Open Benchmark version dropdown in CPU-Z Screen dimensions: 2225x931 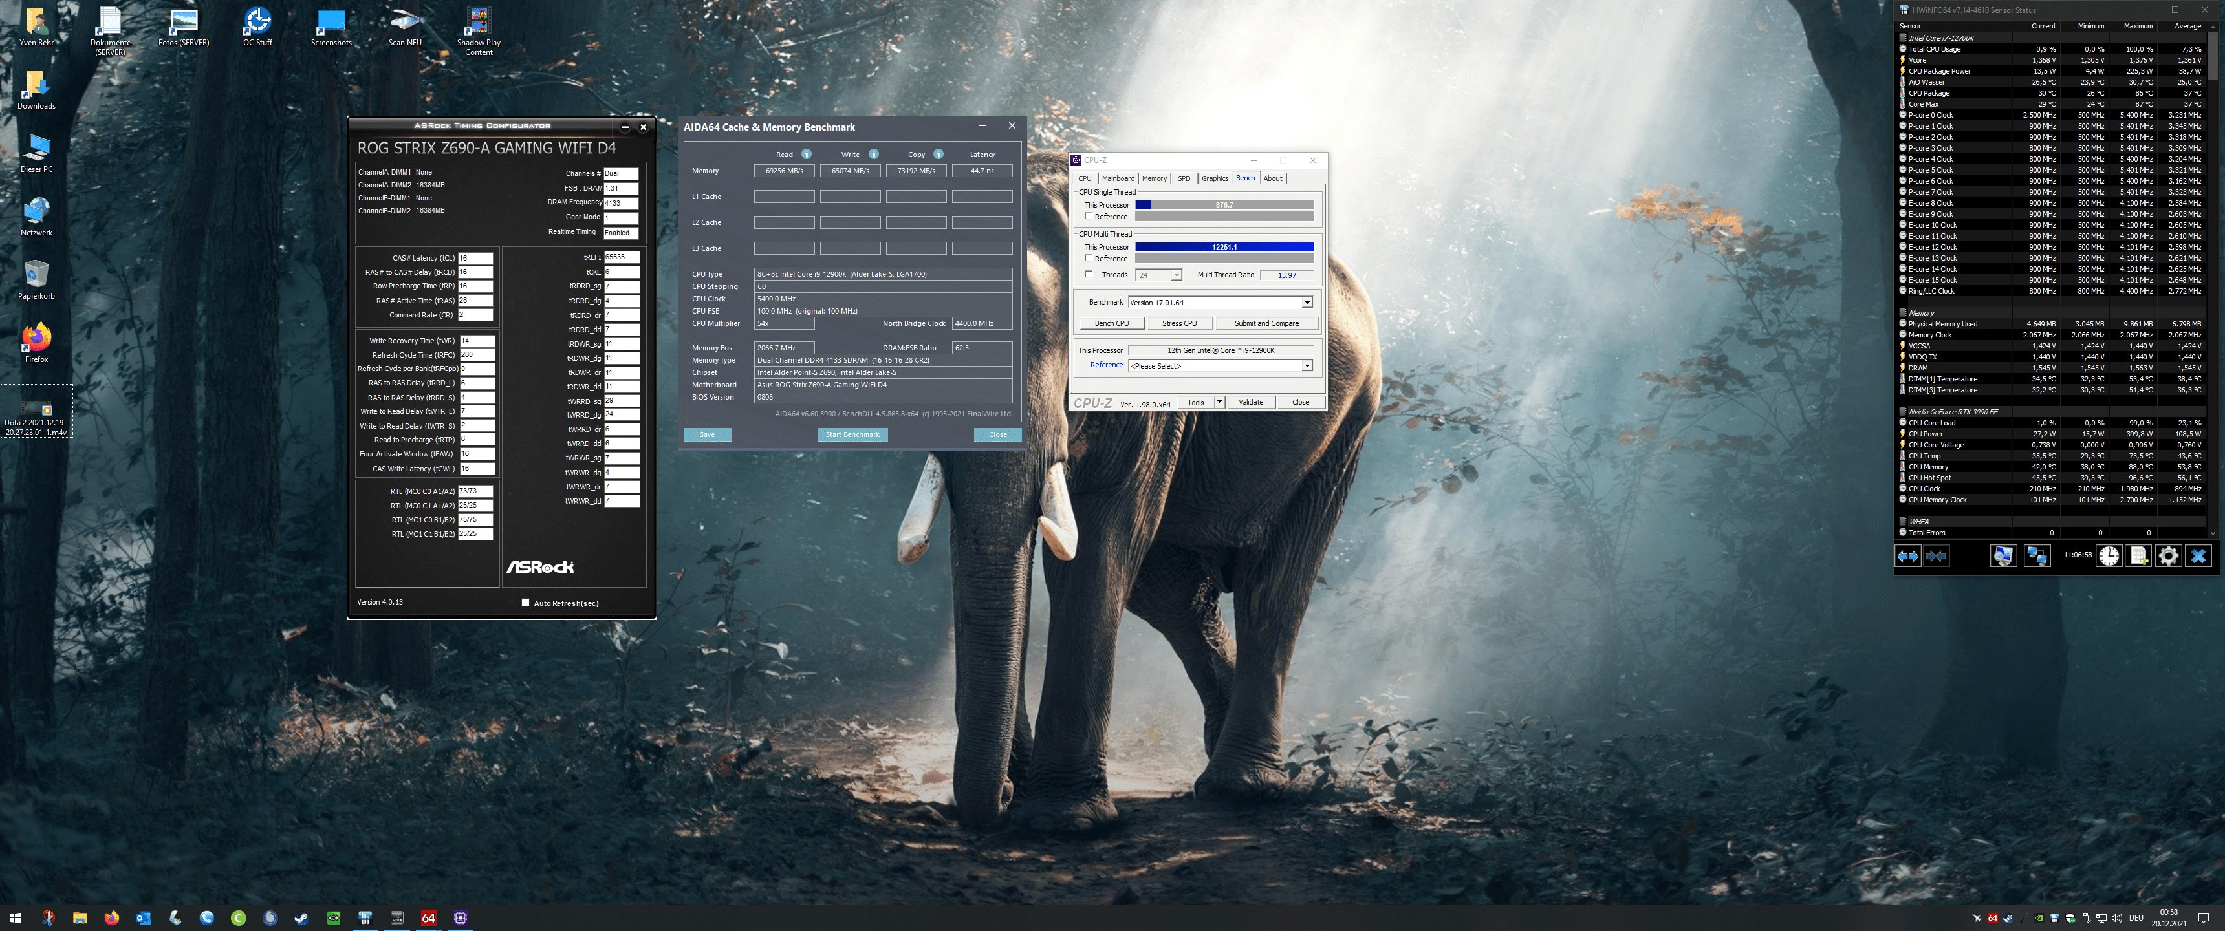coord(1307,303)
